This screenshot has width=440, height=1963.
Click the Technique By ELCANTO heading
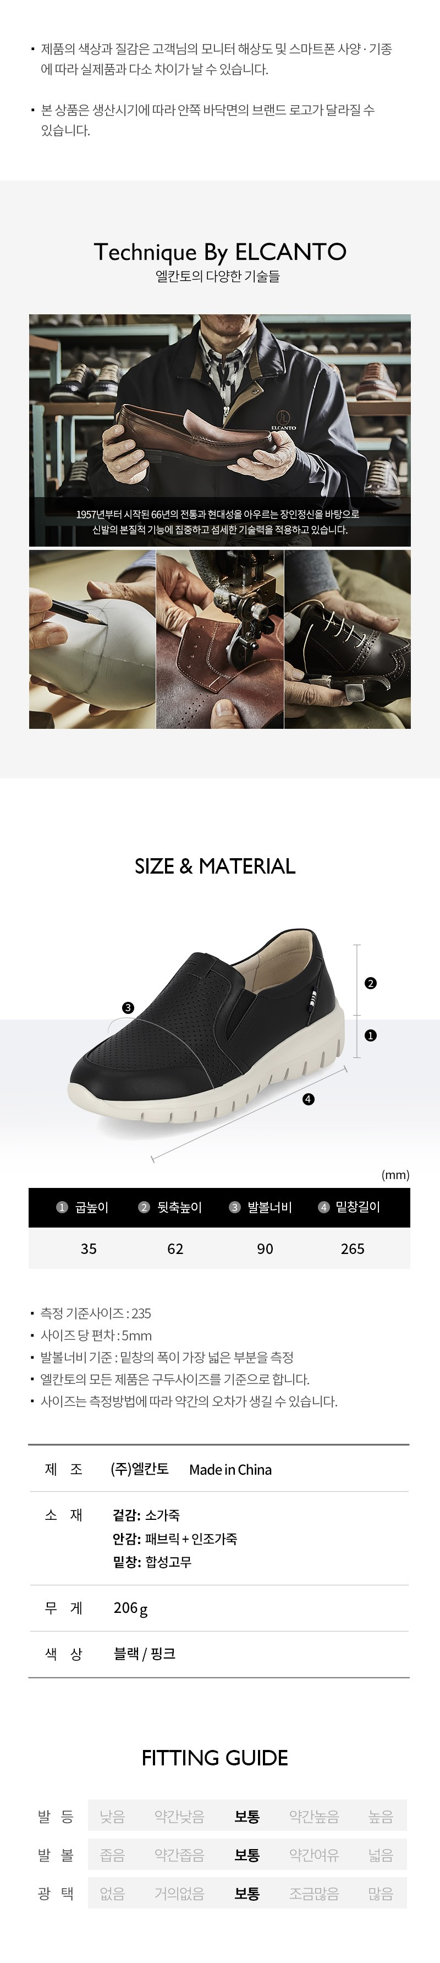[220, 252]
